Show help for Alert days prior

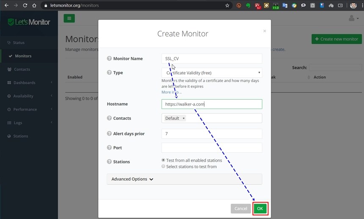click(109, 133)
